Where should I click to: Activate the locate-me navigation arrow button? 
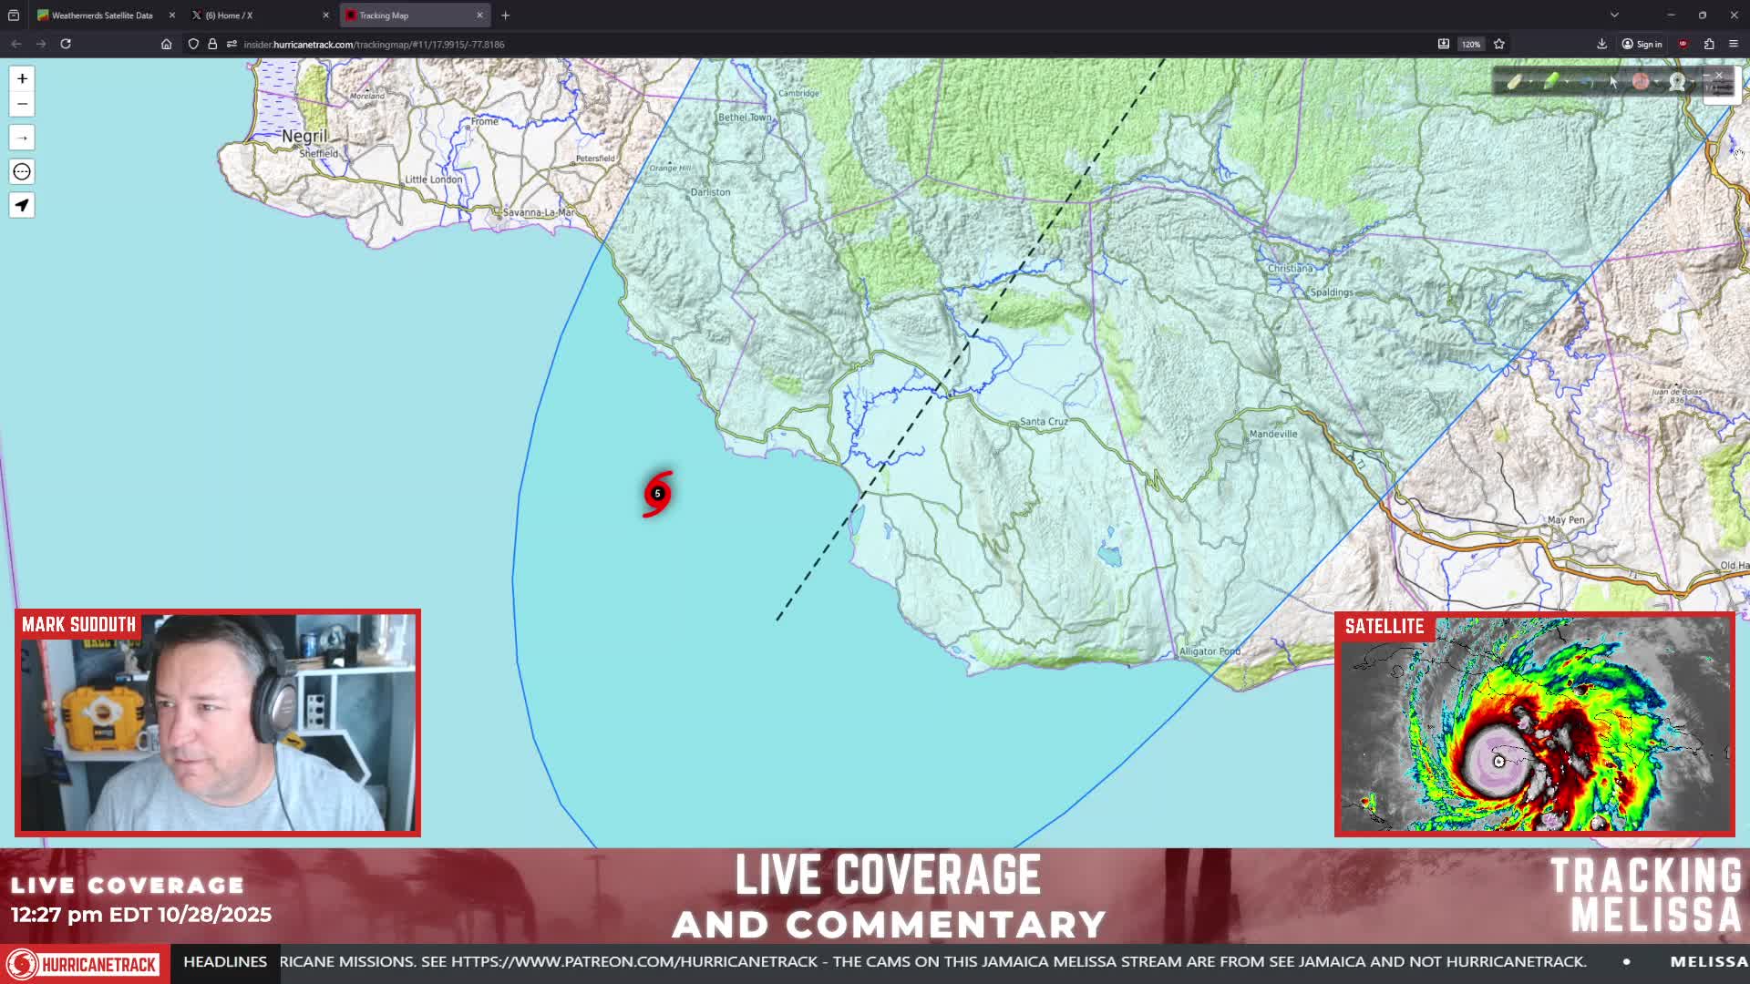coord(22,206)
